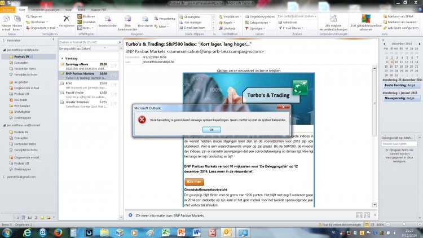
Task: Click the orange Klik hier button
Action: click(193, 182)
